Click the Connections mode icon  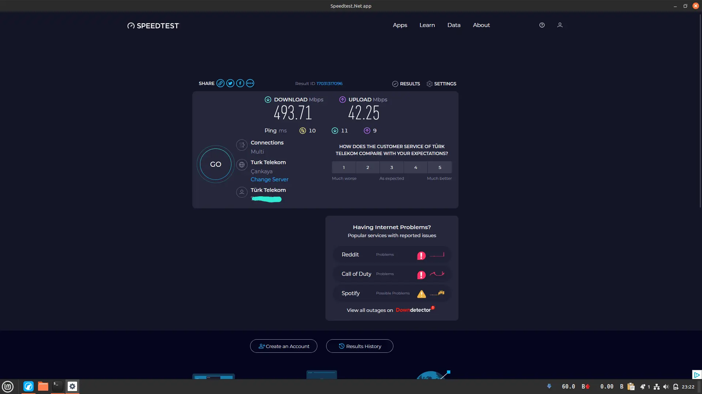(x=242, y=145)
